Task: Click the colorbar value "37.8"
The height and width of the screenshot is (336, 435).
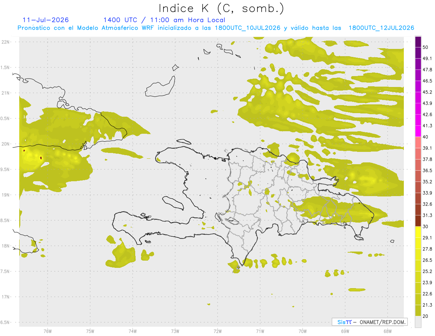Action: (x=428, y=159)
